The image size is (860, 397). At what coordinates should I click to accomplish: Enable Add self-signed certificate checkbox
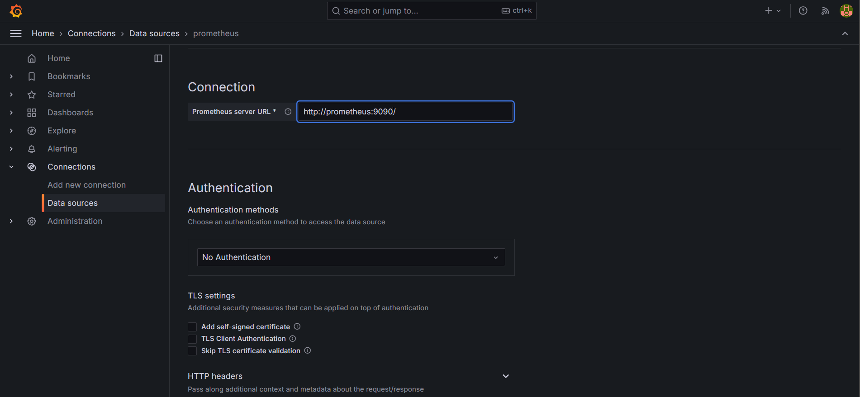(x=192, y=327)
